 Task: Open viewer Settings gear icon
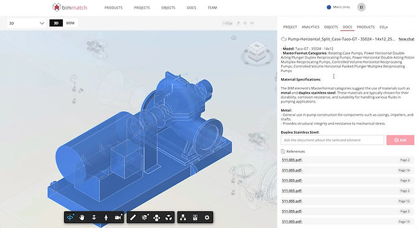point(207,217)
